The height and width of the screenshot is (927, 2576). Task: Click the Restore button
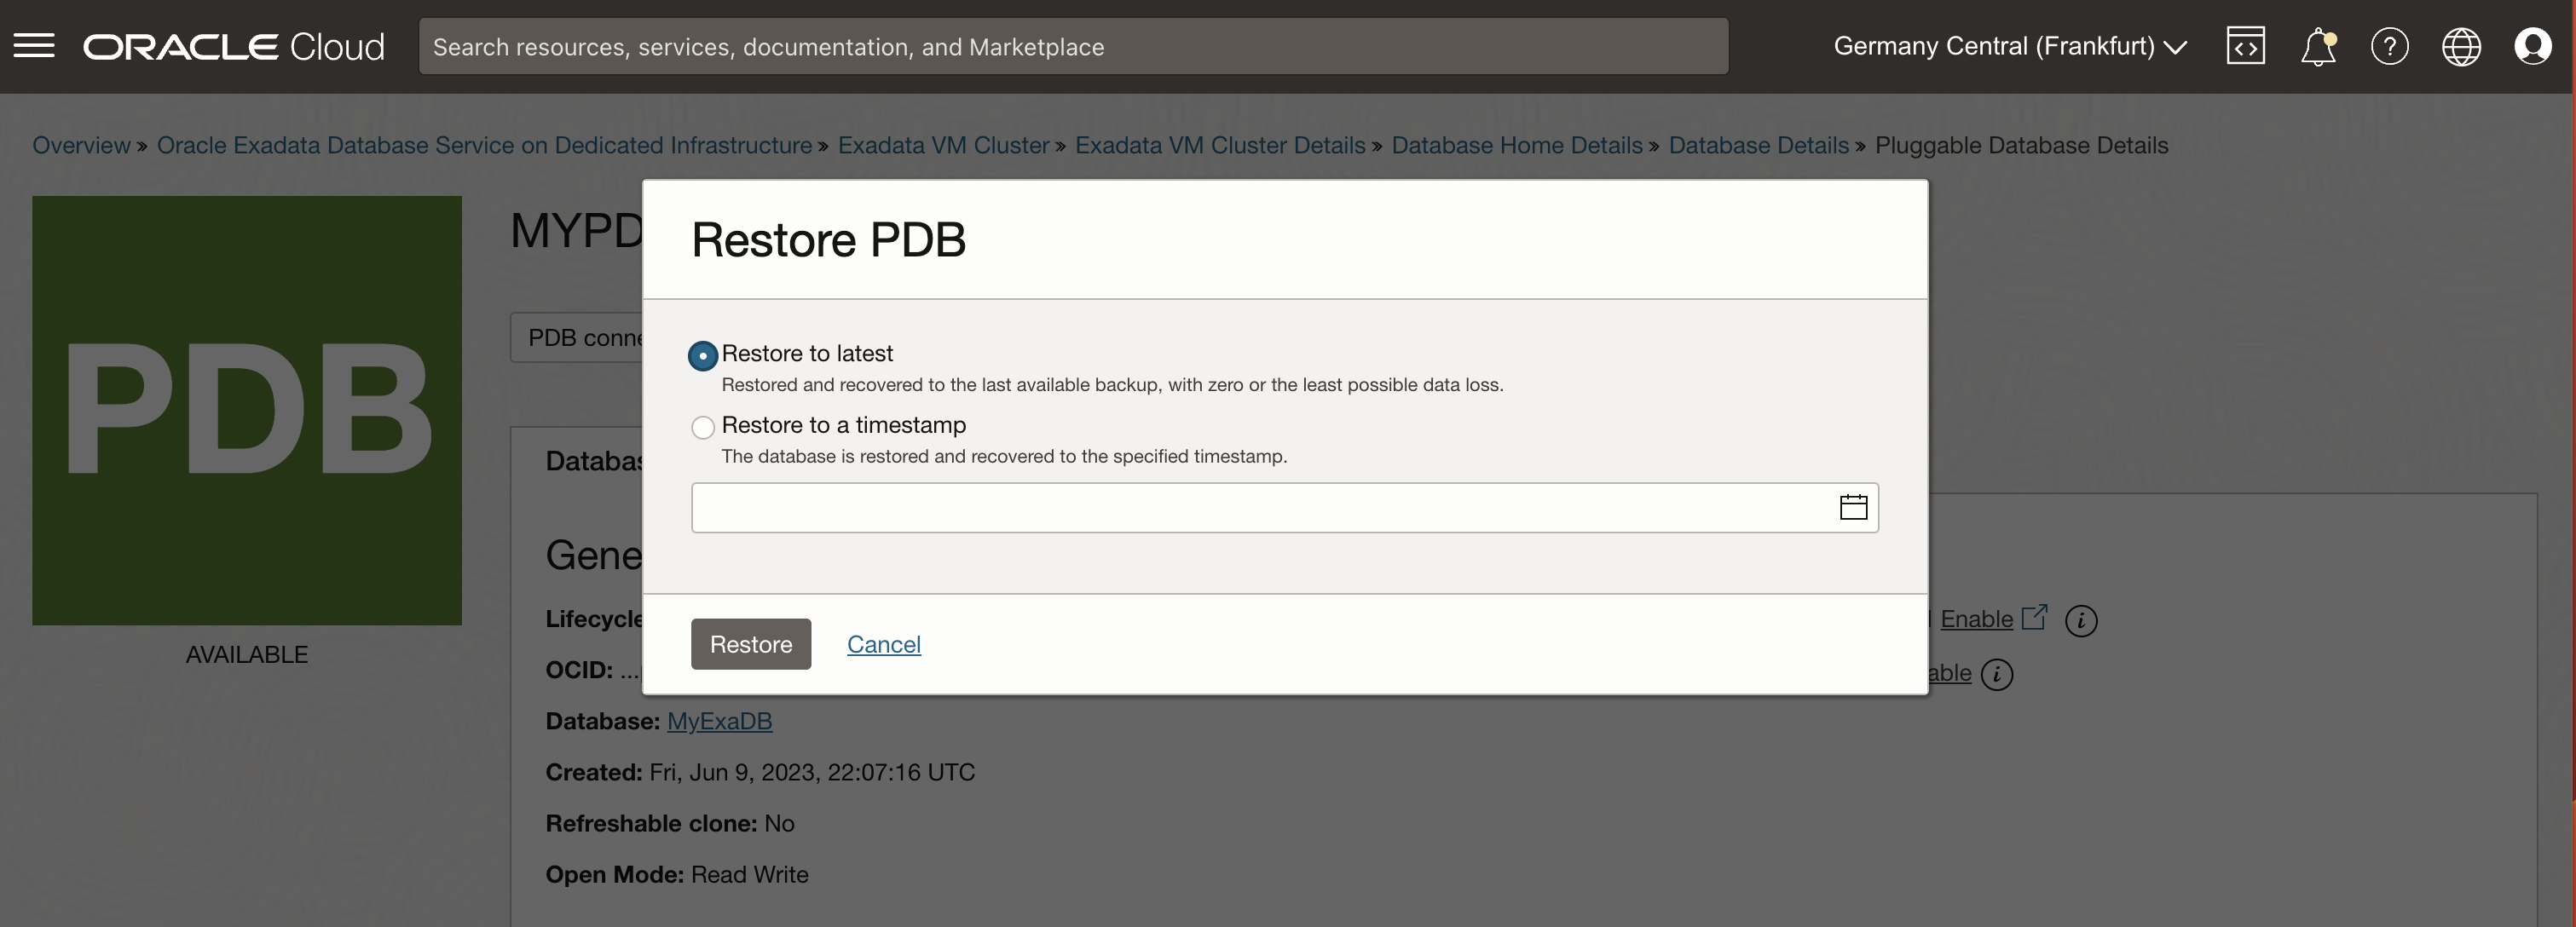750,644
